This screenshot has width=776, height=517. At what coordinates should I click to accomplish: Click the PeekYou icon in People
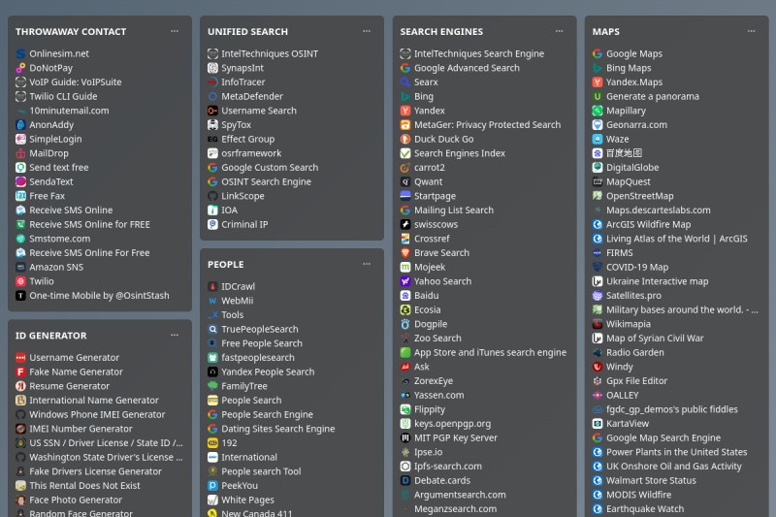(212, 485)
